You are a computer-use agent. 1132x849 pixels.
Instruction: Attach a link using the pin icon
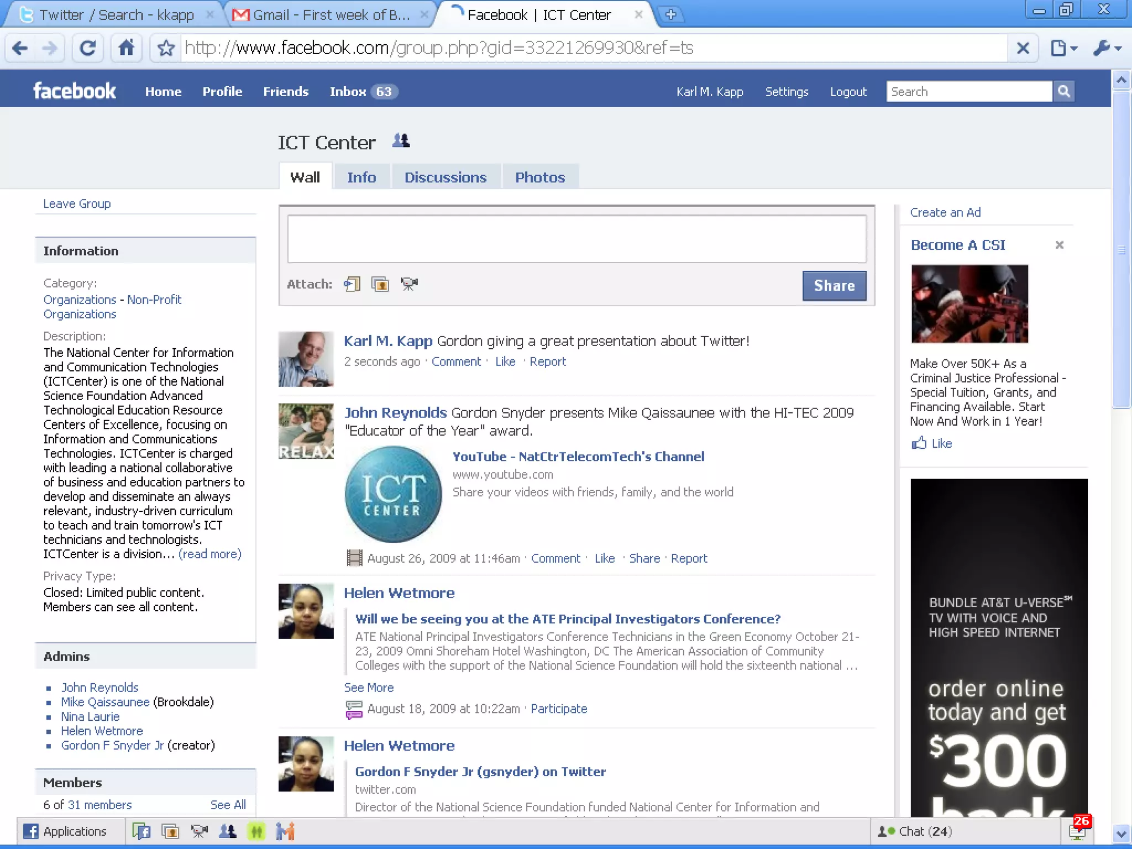click(352, 284)
